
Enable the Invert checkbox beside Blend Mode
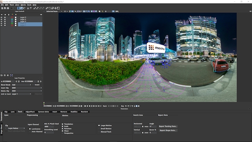coord(33,85)
